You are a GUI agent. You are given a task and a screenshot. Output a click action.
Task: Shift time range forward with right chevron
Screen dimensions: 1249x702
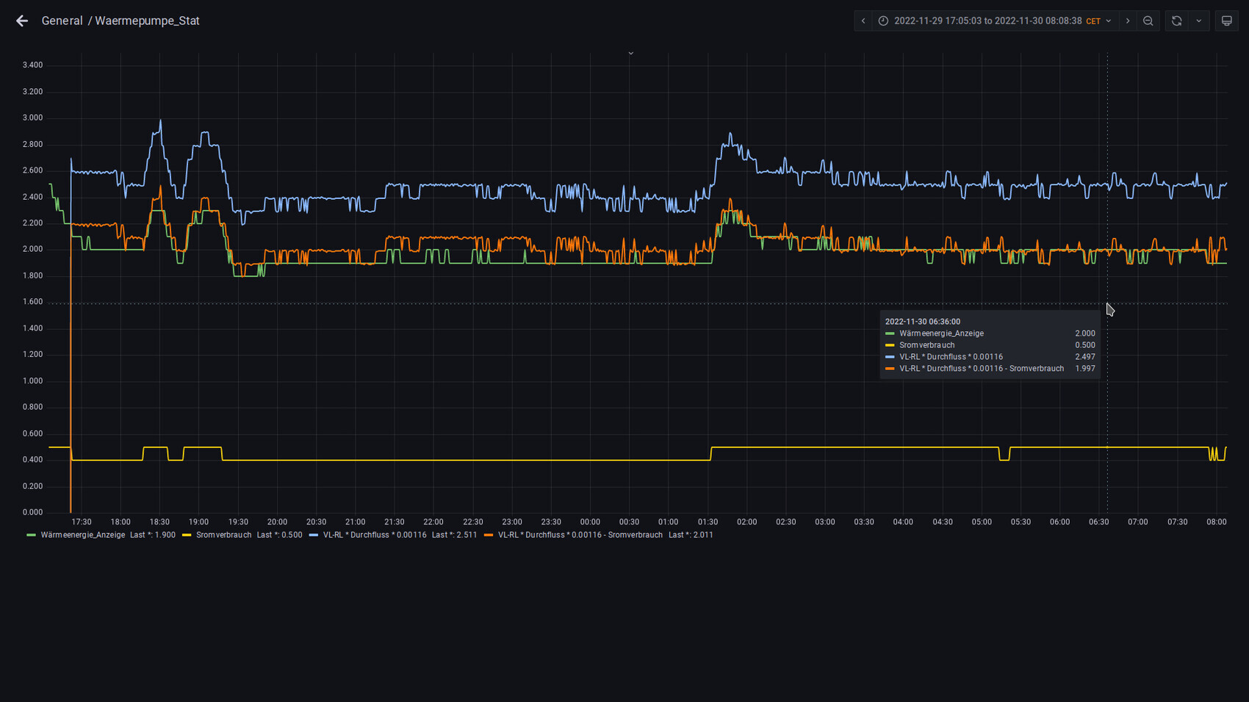tap(1128, 21)
